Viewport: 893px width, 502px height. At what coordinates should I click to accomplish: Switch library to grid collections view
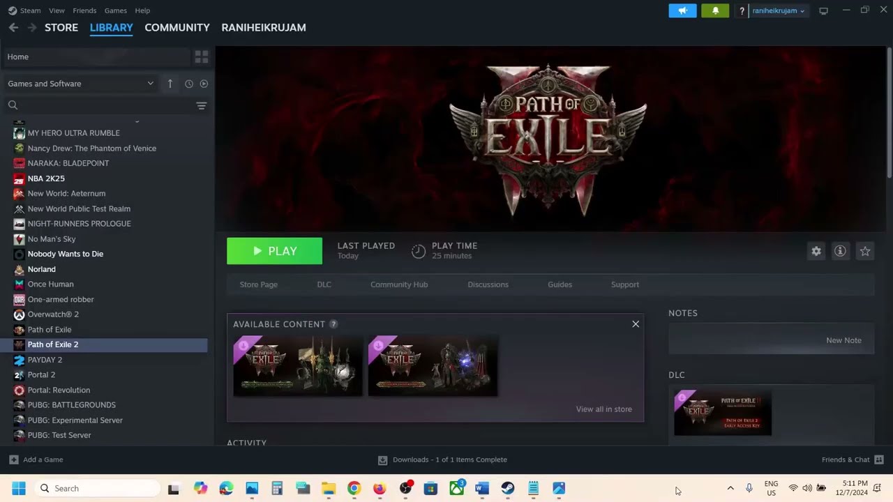click(x=202, y=56)
